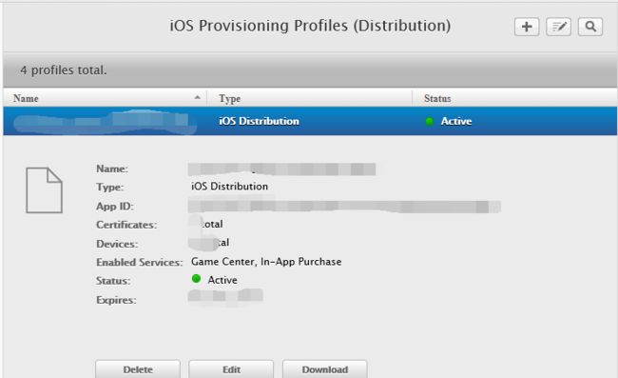
Task: Download the selected profile
Action: [325, 369]
